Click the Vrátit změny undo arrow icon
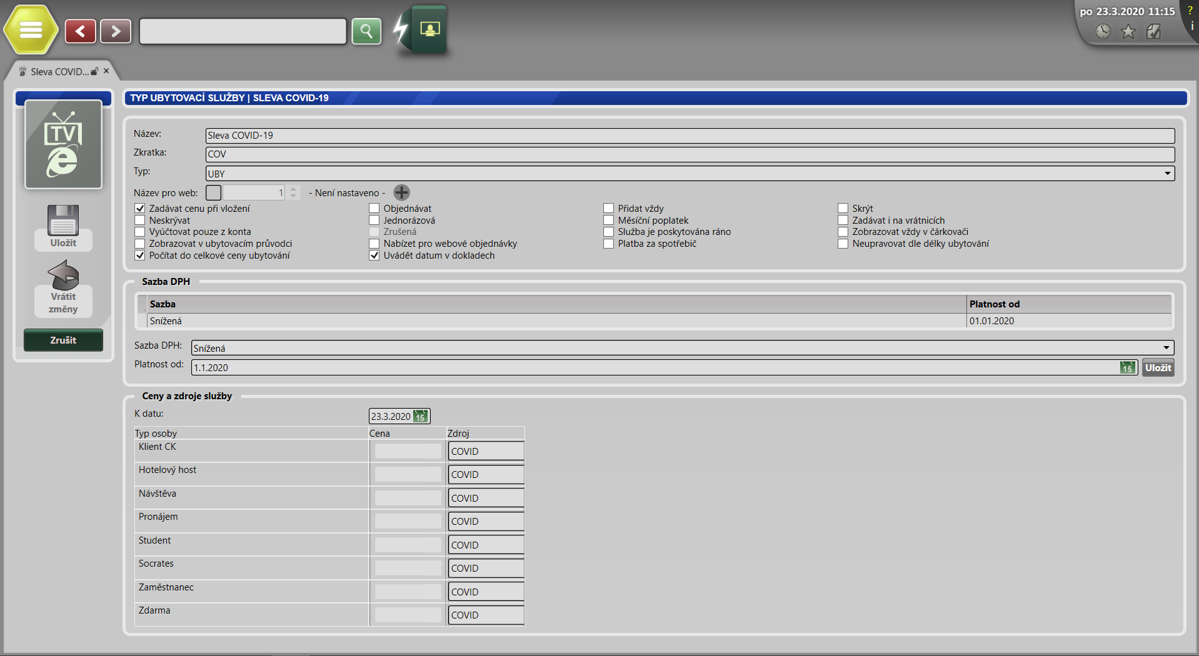 click(x=63, y=276)
